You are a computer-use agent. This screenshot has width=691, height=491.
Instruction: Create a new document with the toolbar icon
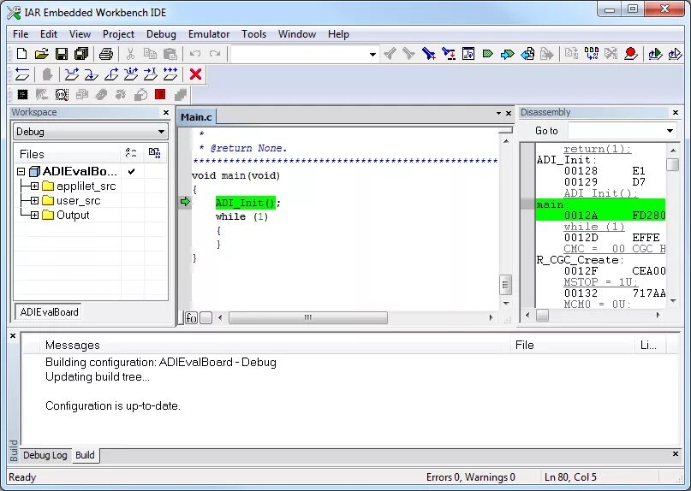click(21, 54)
